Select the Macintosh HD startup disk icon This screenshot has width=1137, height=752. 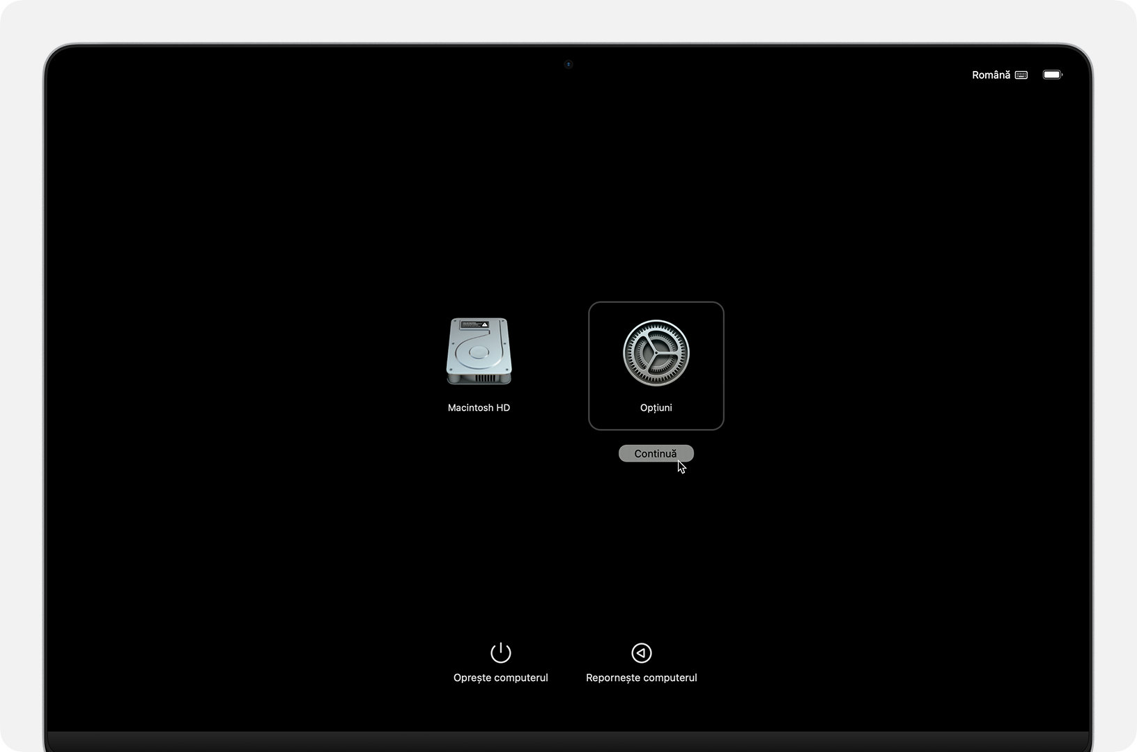(x=479, y=351)
